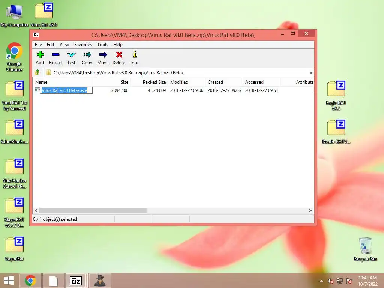
Task: Click packed size 4 524 009
Action: [157, 90]
